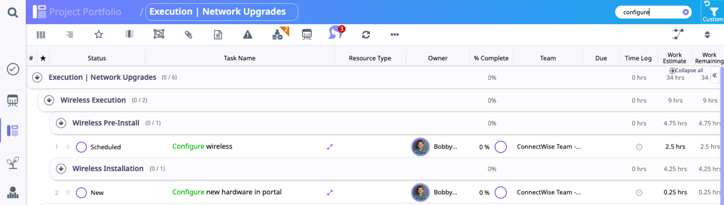Open Project Portfolio breadcrumb
The image size is (724, 205).
click(85, 12)
